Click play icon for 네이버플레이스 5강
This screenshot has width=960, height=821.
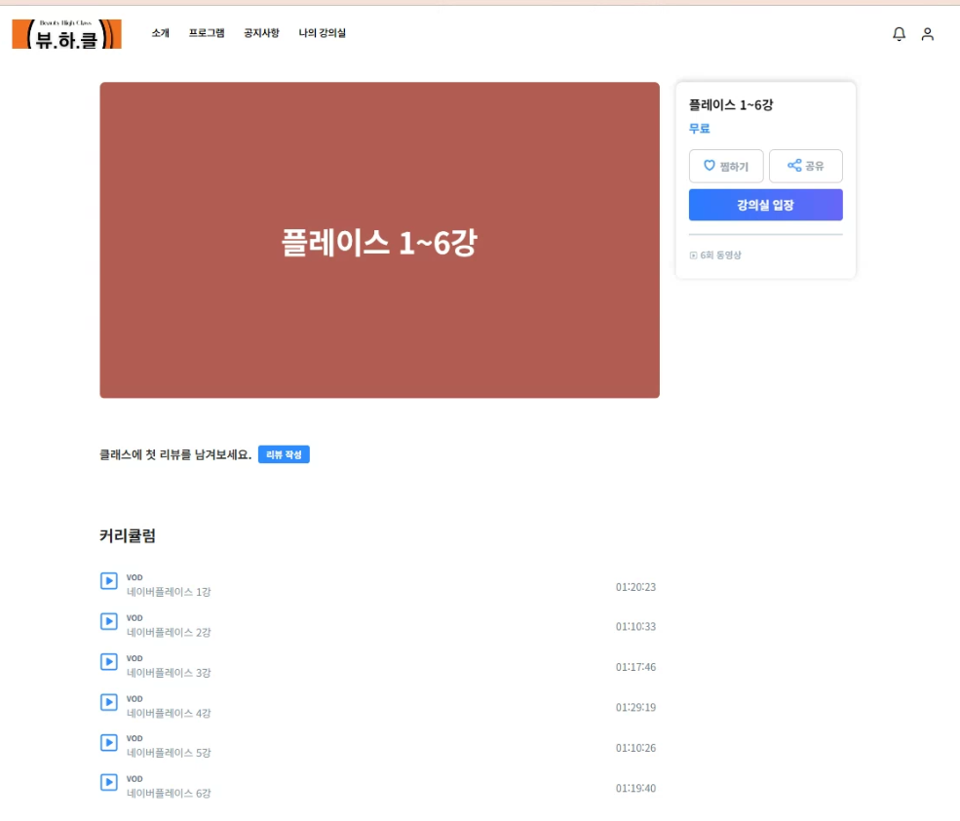pyautogui.click(x=109, y=743)
